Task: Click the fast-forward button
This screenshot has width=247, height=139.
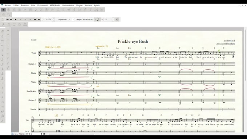Action: tap(35, 20)
